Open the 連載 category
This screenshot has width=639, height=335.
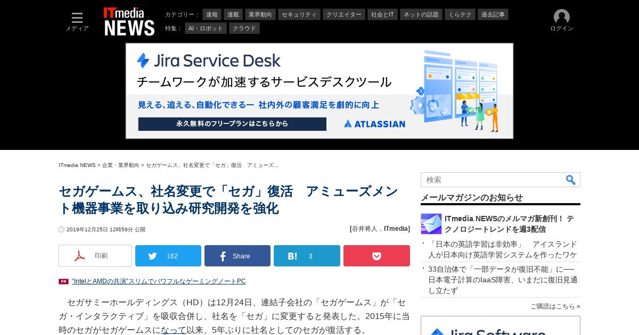(x=233, y=14)
